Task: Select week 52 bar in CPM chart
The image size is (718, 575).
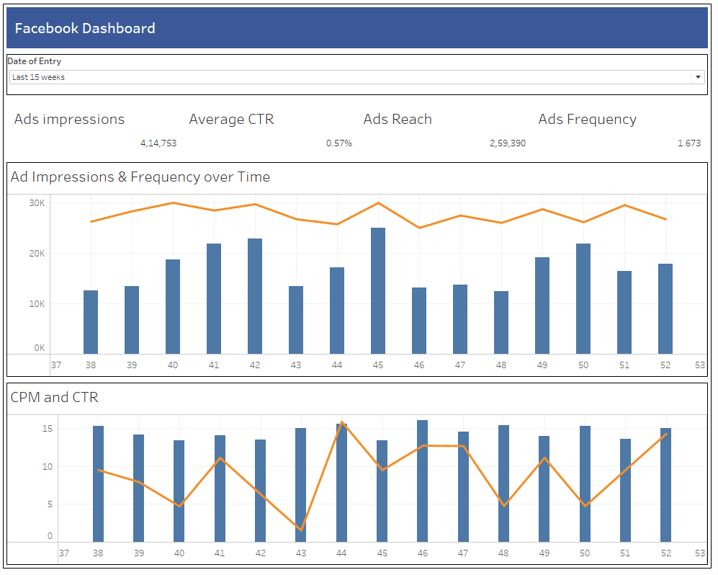Action: pyautogui.click(x=666, y=485)
